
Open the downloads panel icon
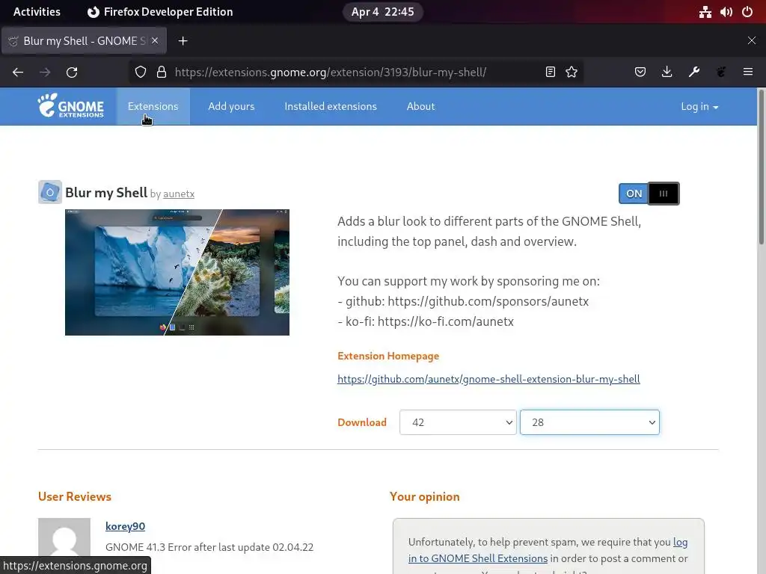(x=667, y=72)
